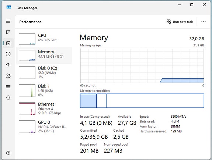Go to the Processes page icon

point(8,32)
